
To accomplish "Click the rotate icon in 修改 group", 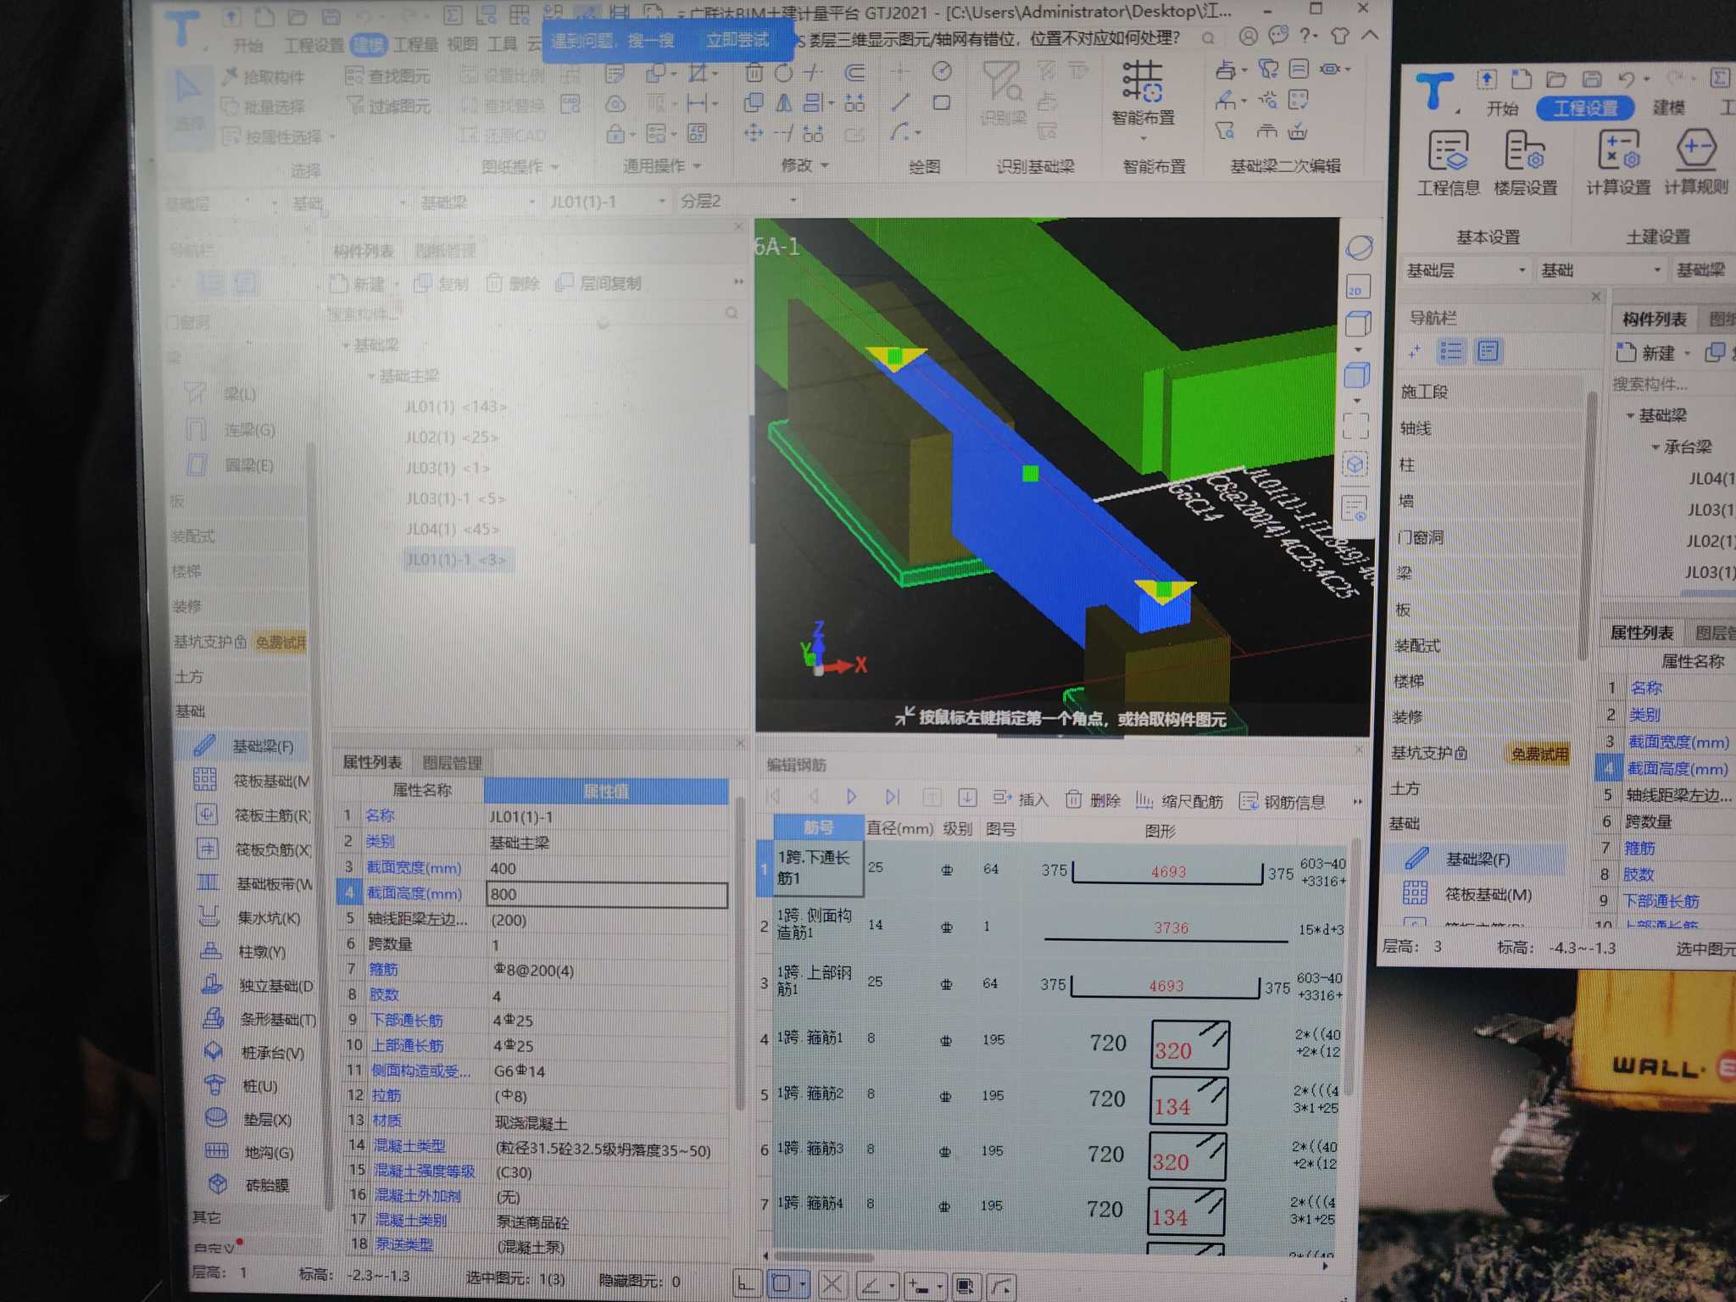I will coord(784,73).
